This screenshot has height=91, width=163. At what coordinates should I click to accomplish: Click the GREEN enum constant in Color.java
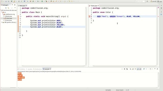[x=113, y=16]
